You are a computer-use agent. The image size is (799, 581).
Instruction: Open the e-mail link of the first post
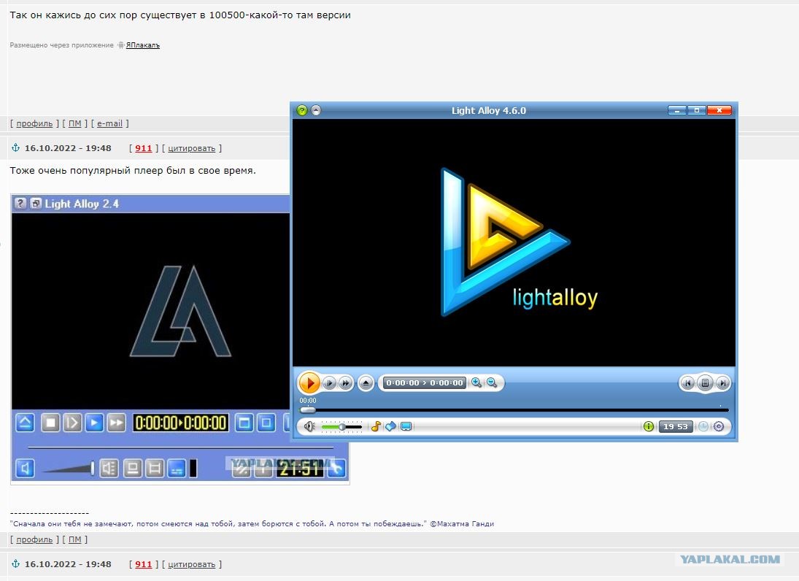coord(109,123)
